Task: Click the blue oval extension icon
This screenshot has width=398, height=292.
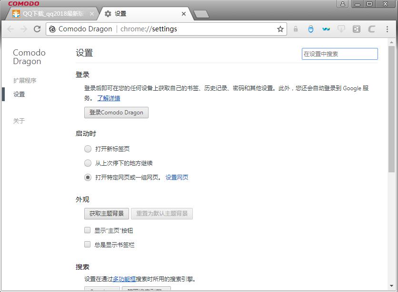Action: click(x=311, y=29)
